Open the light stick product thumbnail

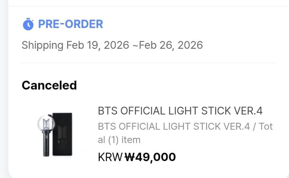[x=55, y=134]
